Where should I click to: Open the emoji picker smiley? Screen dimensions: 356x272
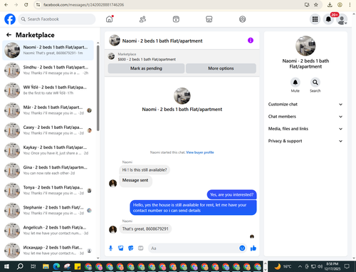(x=242, y=249)
